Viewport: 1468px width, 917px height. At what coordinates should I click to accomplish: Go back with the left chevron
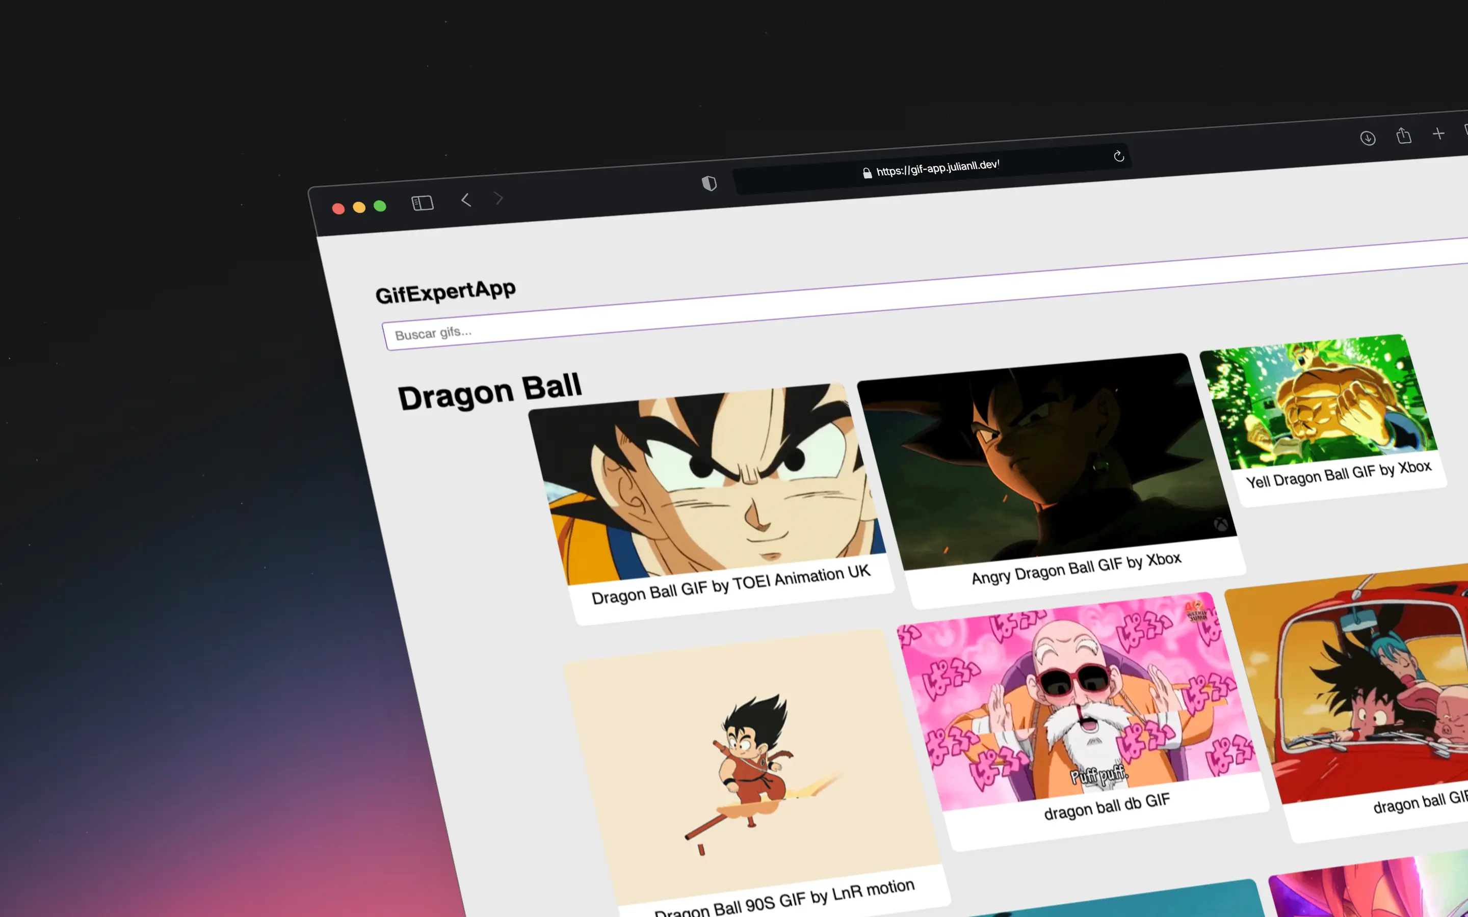tap(466, 200)
